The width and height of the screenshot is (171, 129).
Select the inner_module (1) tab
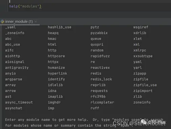point(19,21)
